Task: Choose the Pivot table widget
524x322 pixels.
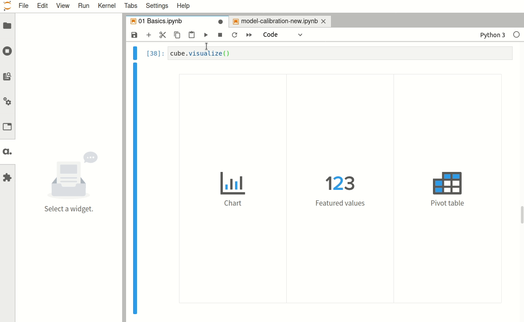Action: [x=447, y=189]
